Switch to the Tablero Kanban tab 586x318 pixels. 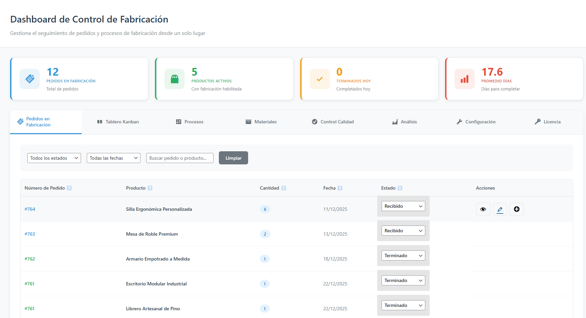pos(118,122)
